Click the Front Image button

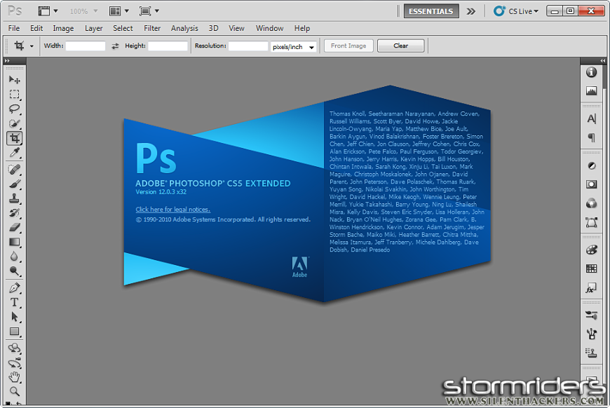point(348,45)
